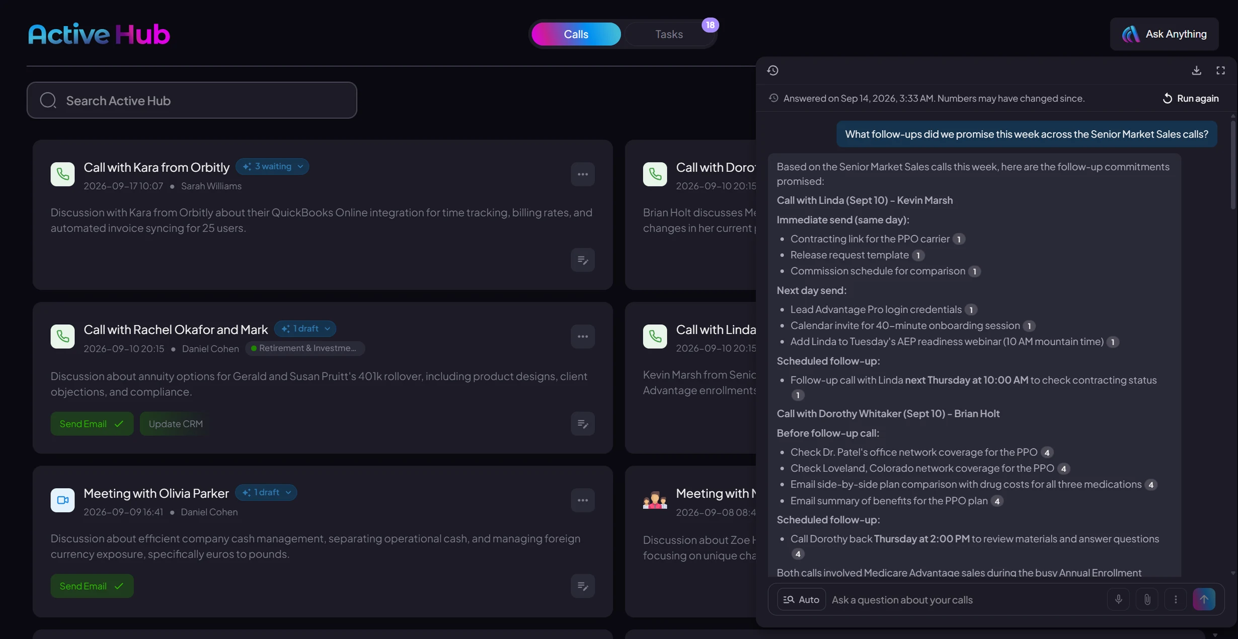The image size is (1238, 639).
Task: Open chat history clock icon
Action: [x=773, y=70]
